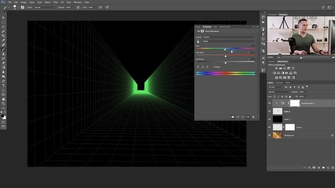Image resolution: width=335 pixels, height=188 pixels.
Task: Open the Preset dropdown in Properties
Action: (229, 37)
